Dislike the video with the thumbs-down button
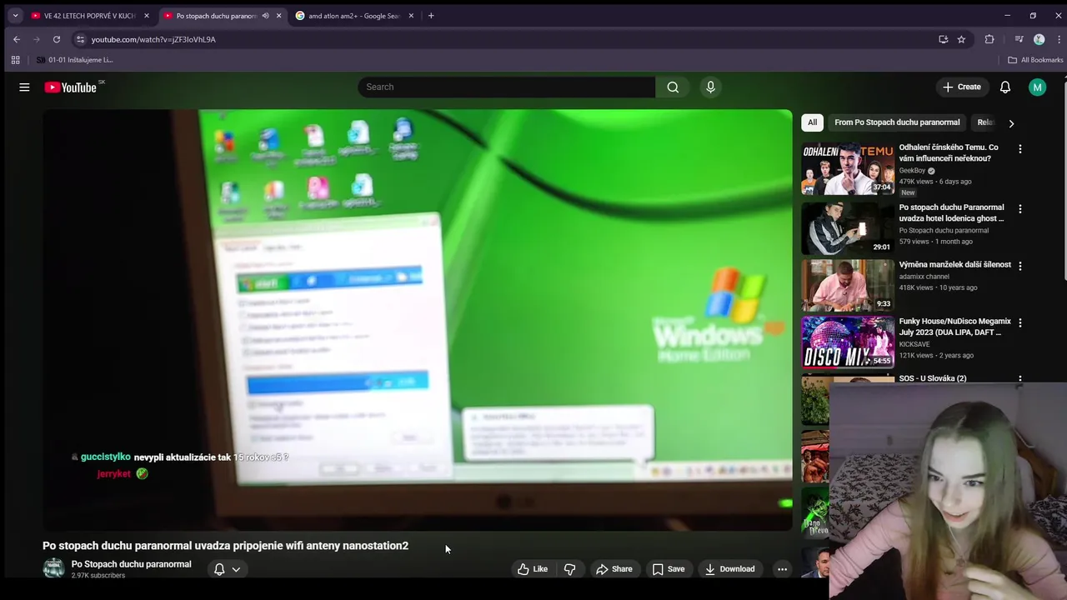The image size is (1067, 600). click(x=570, y=569)
